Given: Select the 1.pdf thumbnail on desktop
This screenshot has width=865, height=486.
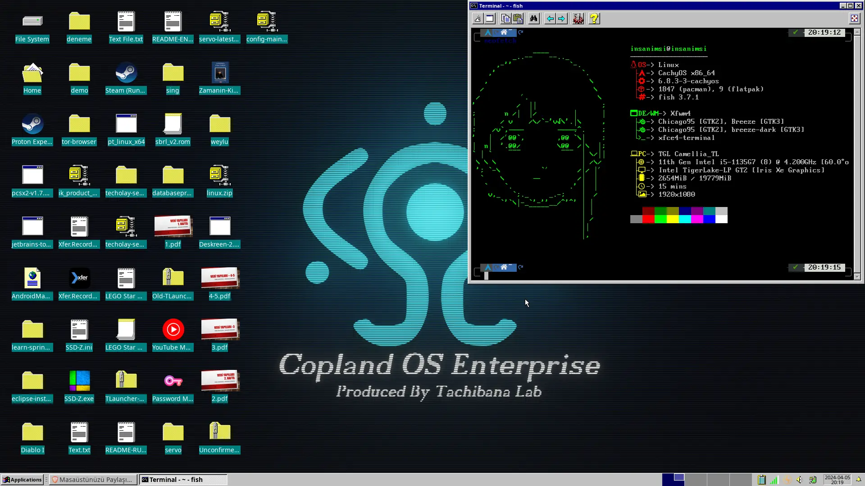Looking at the screenshot, I should point(173,233).
